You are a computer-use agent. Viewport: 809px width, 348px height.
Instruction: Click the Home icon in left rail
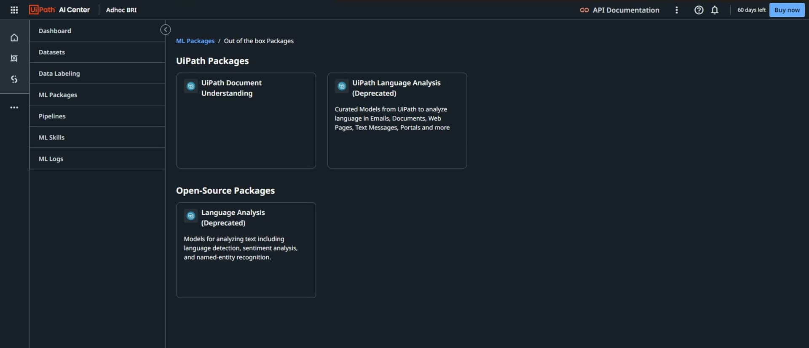[14, 38]
